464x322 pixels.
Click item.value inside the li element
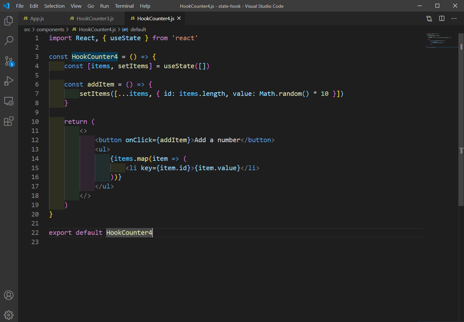(217, 168)
